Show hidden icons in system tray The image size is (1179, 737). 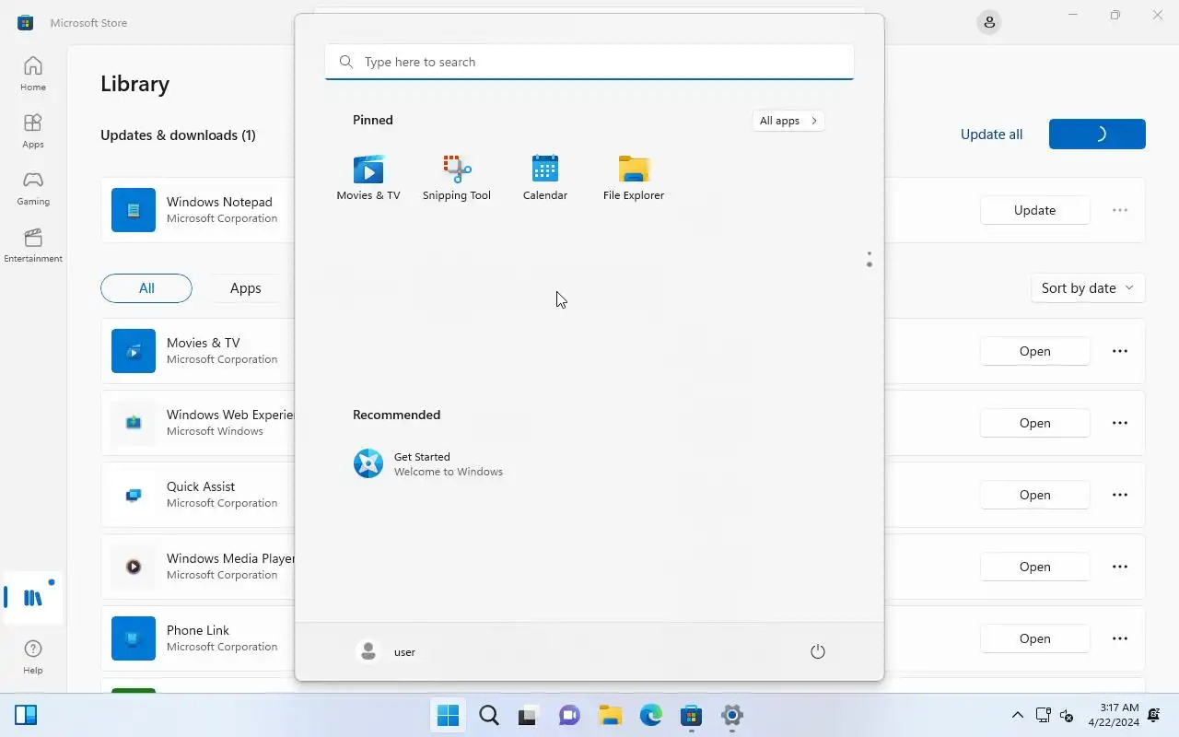click(x=1017, y=715)
